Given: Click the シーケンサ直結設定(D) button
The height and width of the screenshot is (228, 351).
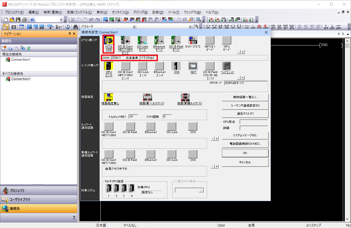Looking at the screenshot, I should click(x=245, y=106).
